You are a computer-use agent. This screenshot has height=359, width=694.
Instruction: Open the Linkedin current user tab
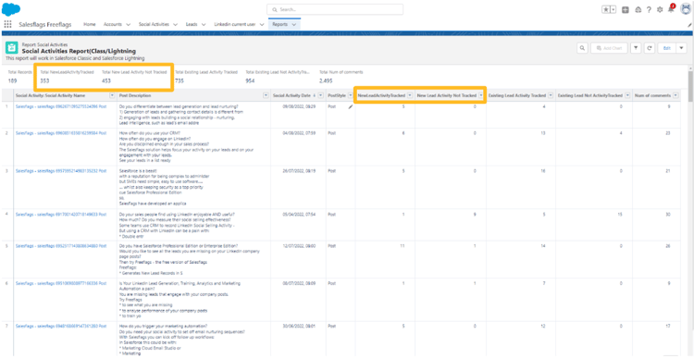pyautogui.click(x=236, y=25)
